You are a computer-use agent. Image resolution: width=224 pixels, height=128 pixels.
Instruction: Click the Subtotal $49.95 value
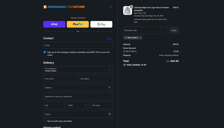[x=176, y=44]
